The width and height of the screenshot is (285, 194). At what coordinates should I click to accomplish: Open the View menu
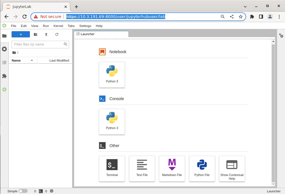35,26
